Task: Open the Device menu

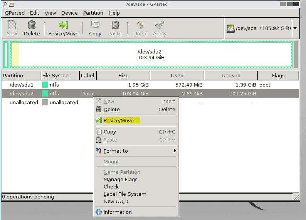Action: coord(69,13)
